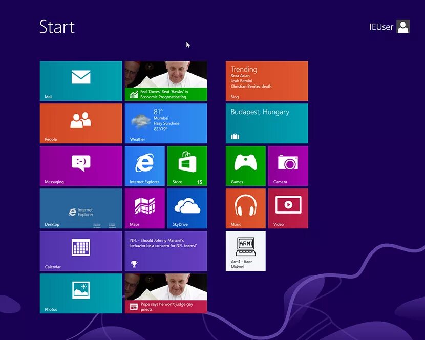Image resolution: width=425 pixels, height=340 pixels.
Task: Launch Internet Explorer tile
Action: pos(145,166)
